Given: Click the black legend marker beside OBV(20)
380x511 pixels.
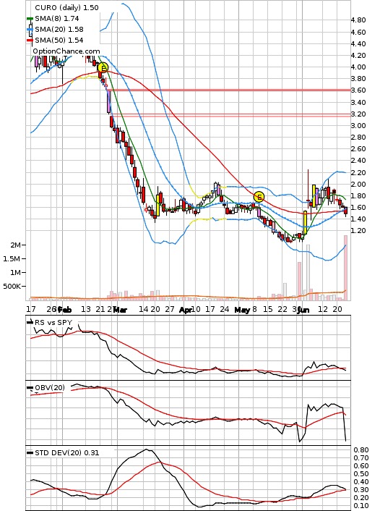Looking at the screenshot, I should (30, 387).
